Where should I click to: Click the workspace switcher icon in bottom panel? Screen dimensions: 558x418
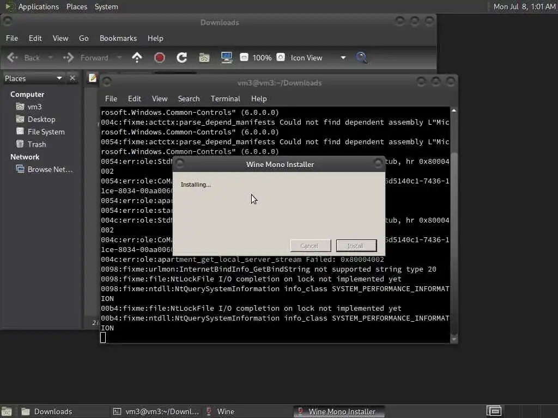coord(494,411)
